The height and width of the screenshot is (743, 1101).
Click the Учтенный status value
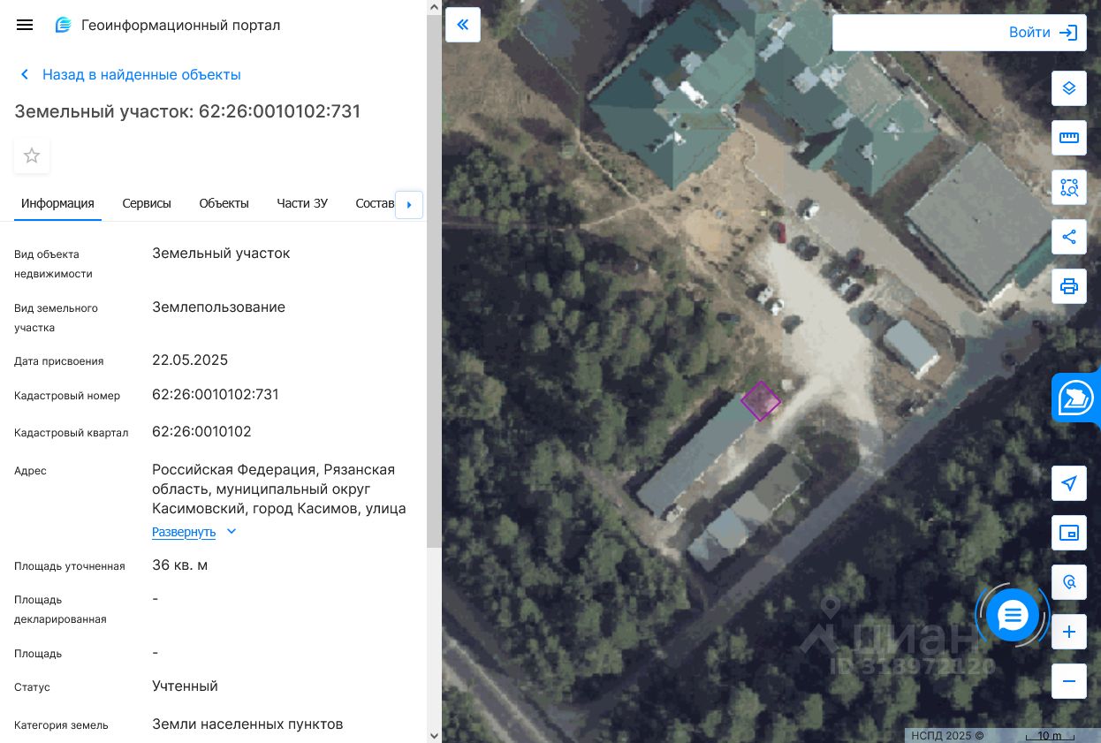(x=185, y=686)
